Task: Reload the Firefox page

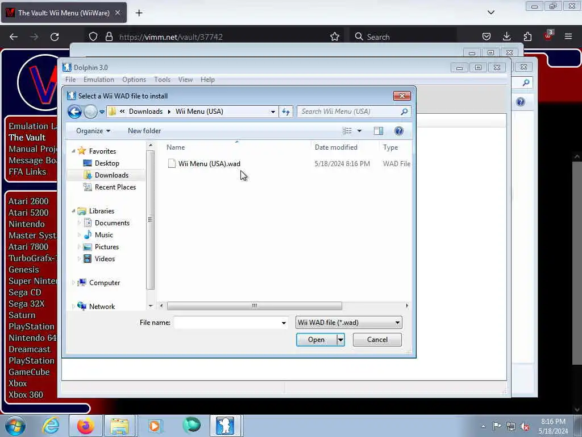Action: coord(55,37)
